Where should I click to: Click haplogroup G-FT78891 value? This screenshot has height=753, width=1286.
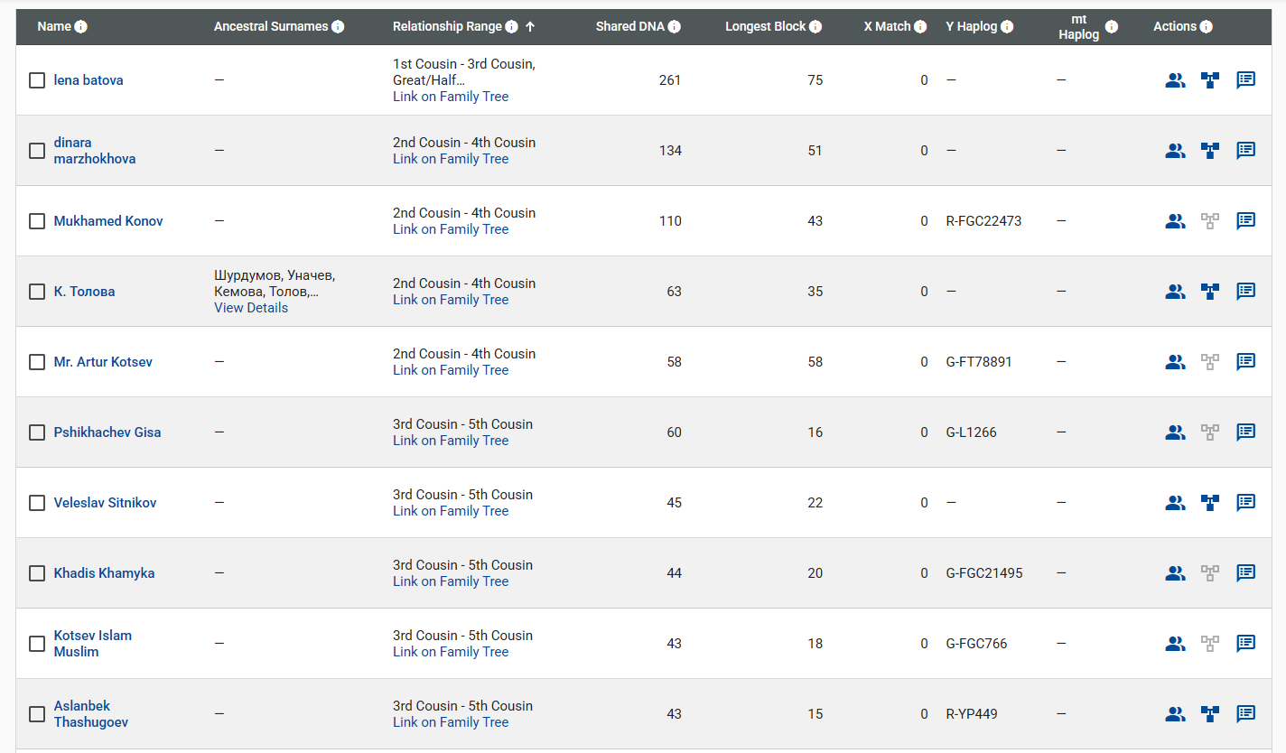coord(979,362)
